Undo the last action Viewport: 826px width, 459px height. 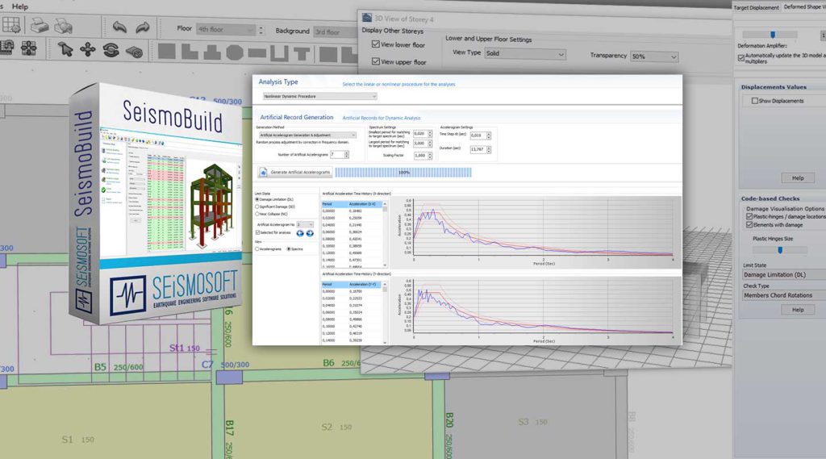click(119, 27)
